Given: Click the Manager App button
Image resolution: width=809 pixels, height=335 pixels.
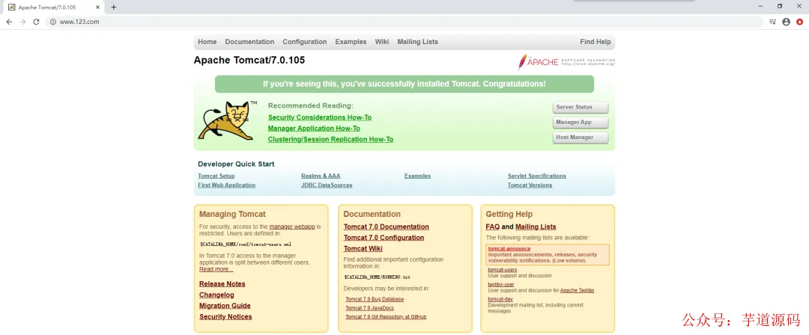Looking at the screenshot, I should (x=581, y=122).
